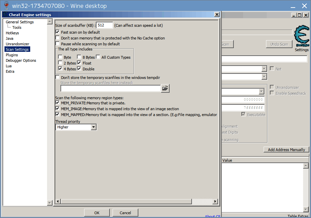Screen dimensions: 311x218
Task: Click the Cheat Engine logo Settings icon
Action: 301,36
